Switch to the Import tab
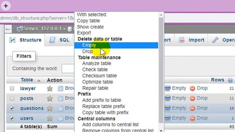Image resolution: width=235 pixels, height=132 pixels. pos(191,40)
